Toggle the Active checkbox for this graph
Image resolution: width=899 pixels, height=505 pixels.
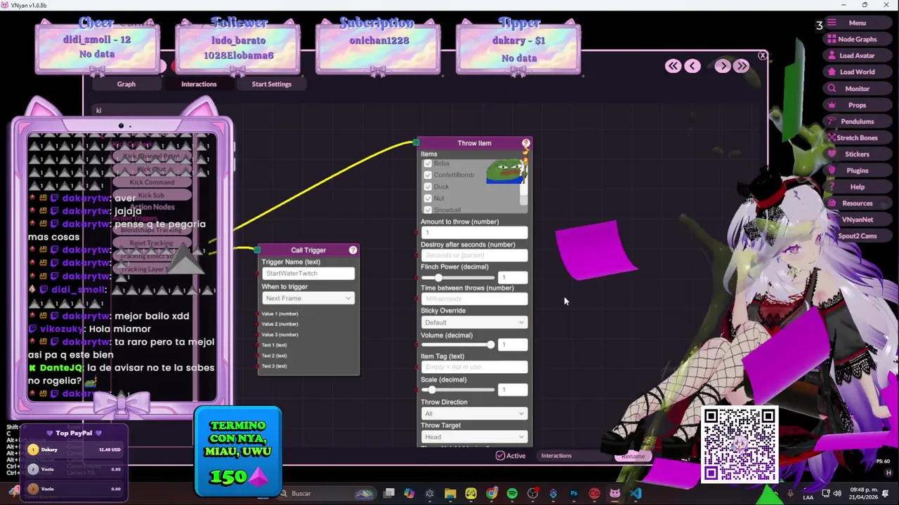(500, 456)
